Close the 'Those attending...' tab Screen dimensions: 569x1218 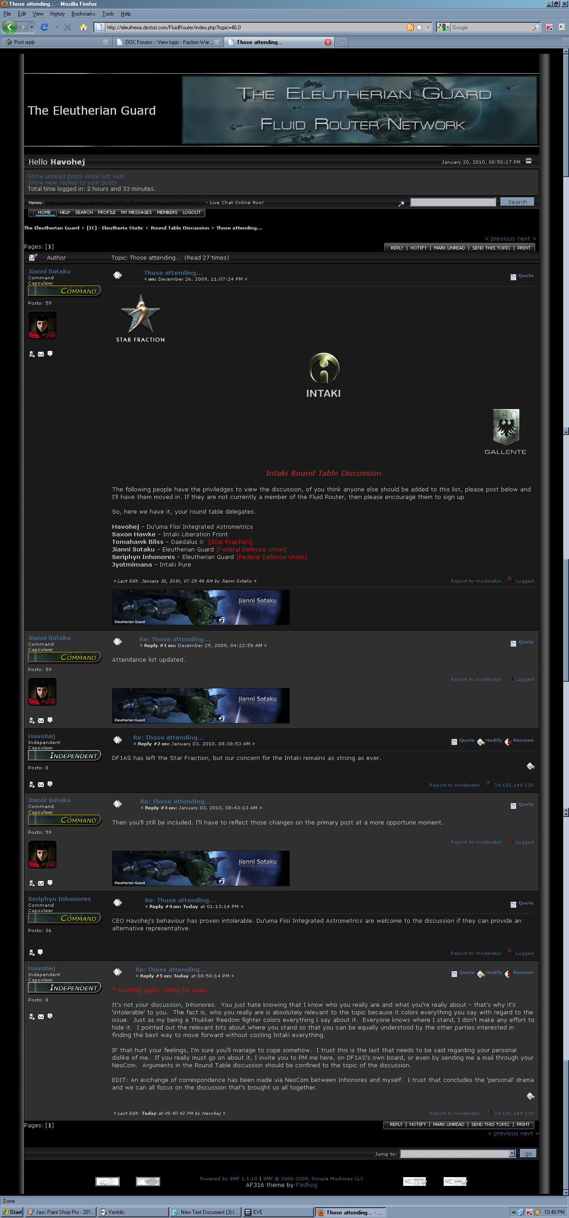click(x=328, y=42)
